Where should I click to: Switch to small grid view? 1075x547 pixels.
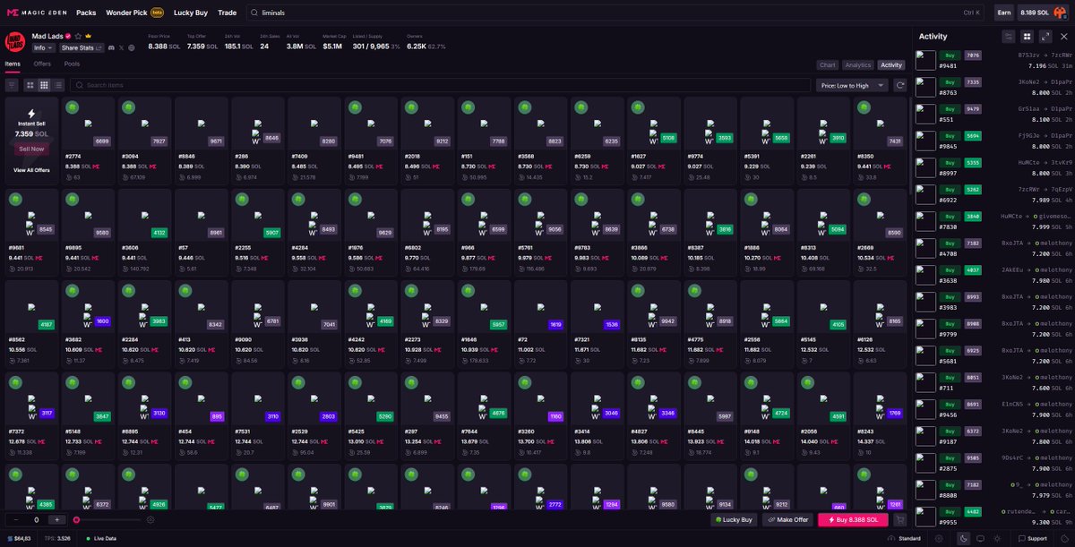coord(45,85)
